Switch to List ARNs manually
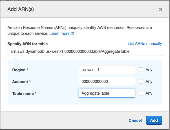The width and height of the screenshot is (170, 130). pos(145,44)
